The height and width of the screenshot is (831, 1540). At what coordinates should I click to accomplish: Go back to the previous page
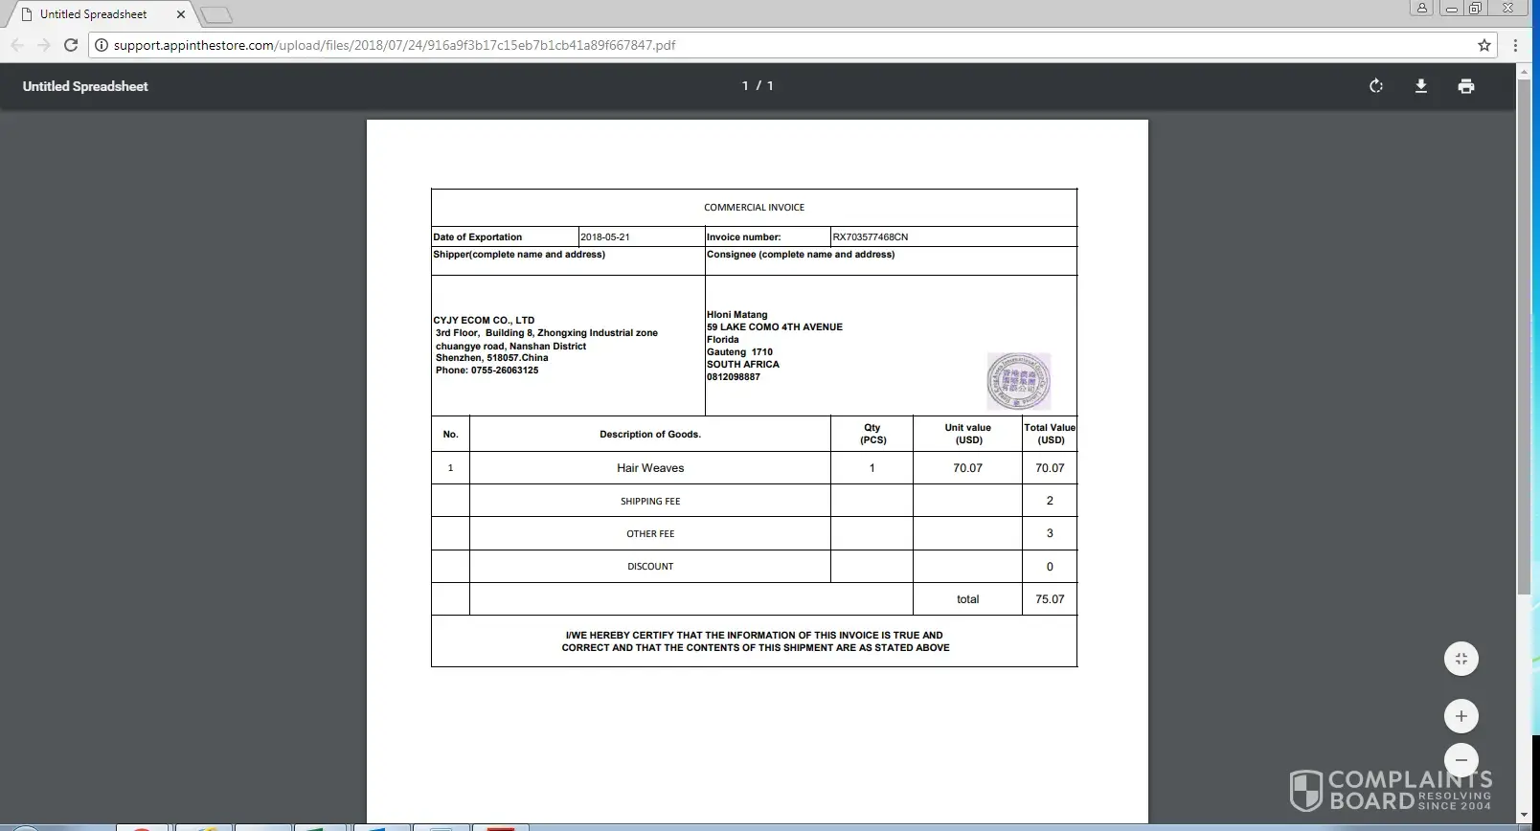17,45
